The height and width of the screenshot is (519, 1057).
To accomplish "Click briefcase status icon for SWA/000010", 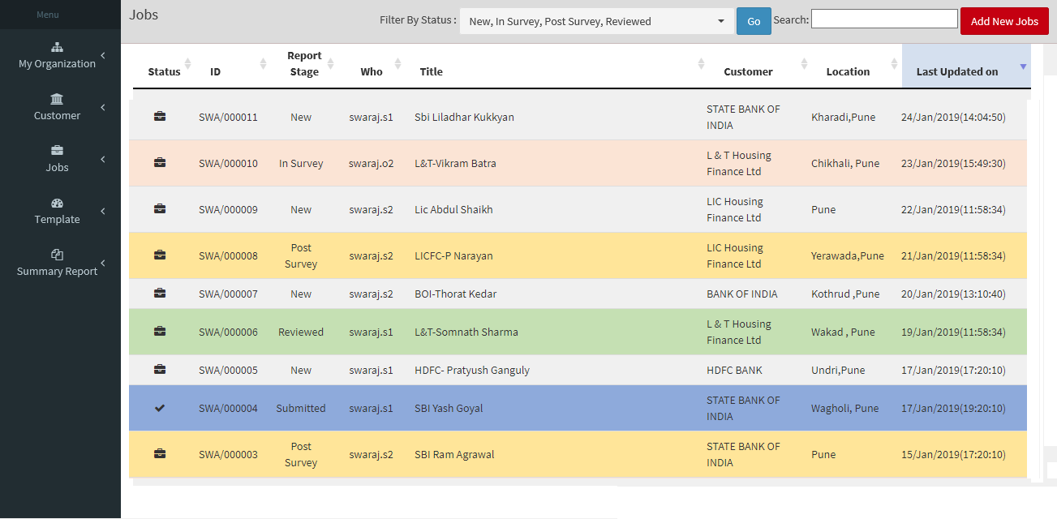I will coord(160,163).
